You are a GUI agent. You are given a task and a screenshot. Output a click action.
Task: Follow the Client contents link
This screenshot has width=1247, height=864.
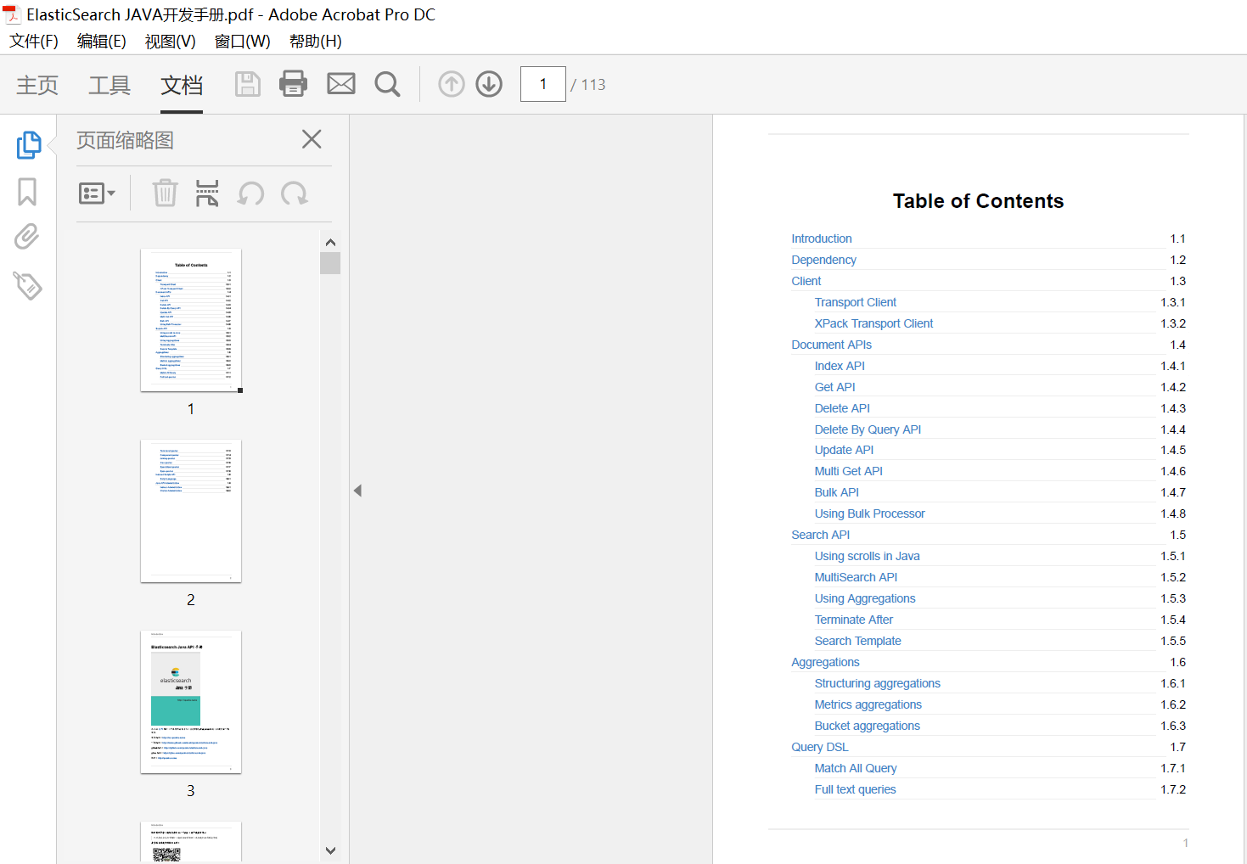click(806, 281)
